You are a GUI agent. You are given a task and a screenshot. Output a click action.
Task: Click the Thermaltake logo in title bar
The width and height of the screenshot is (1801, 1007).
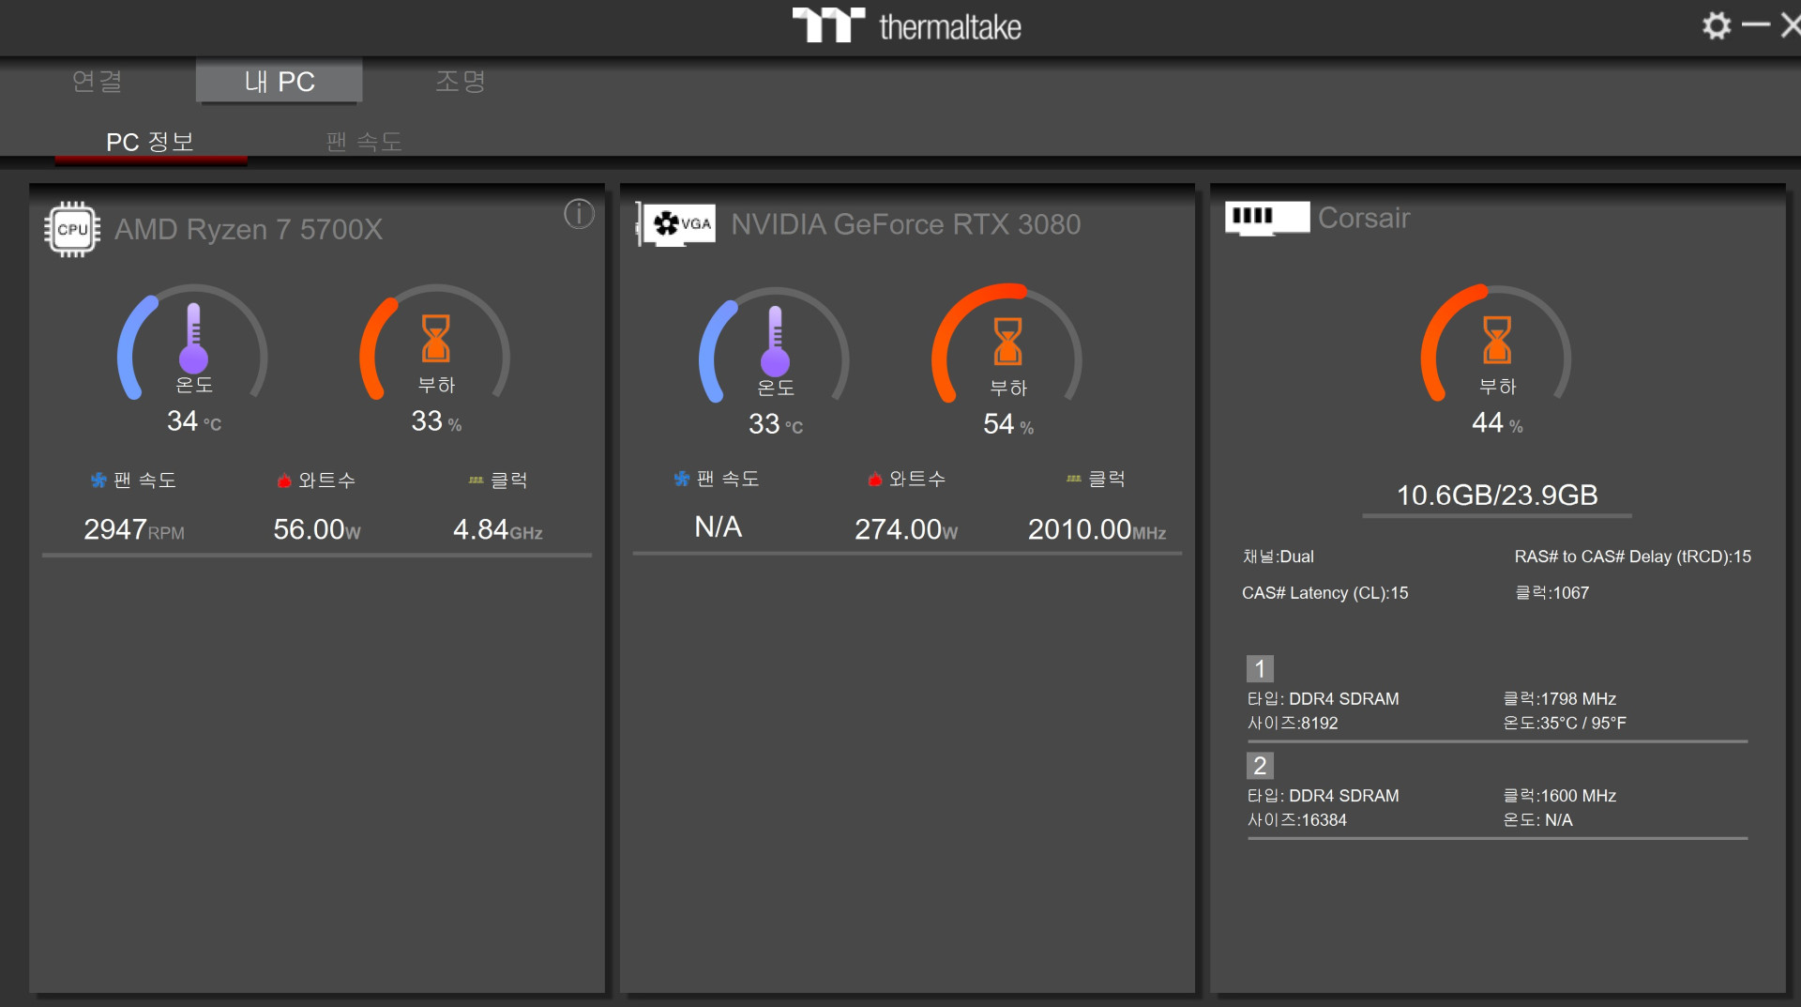coord(906,26)
